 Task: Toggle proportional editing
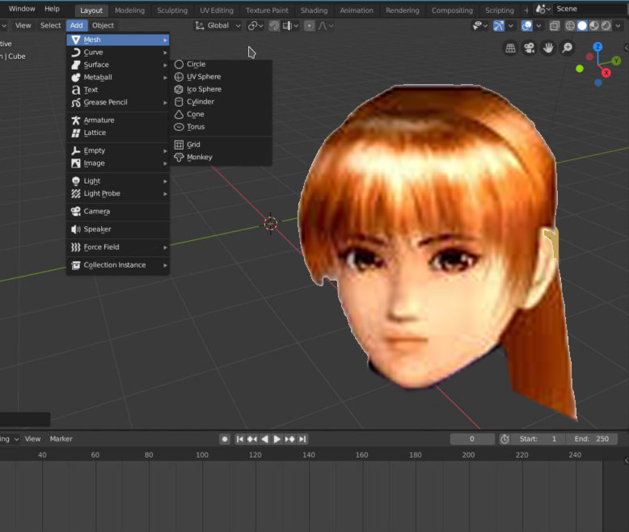coord(310,26)
